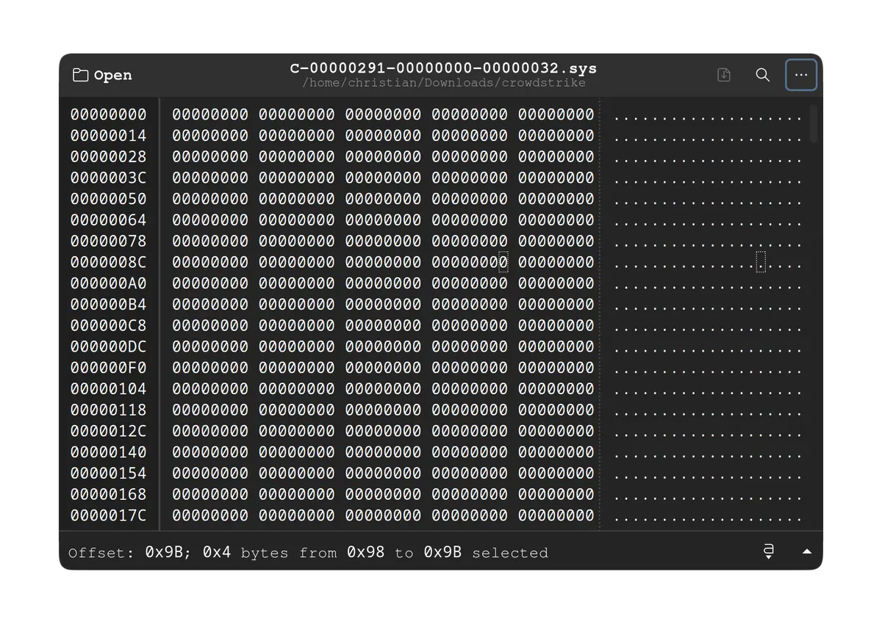Click the file name title C-00000291-00000000-00000032.sys
Viewport: 882px width, 635px height.
443,68
